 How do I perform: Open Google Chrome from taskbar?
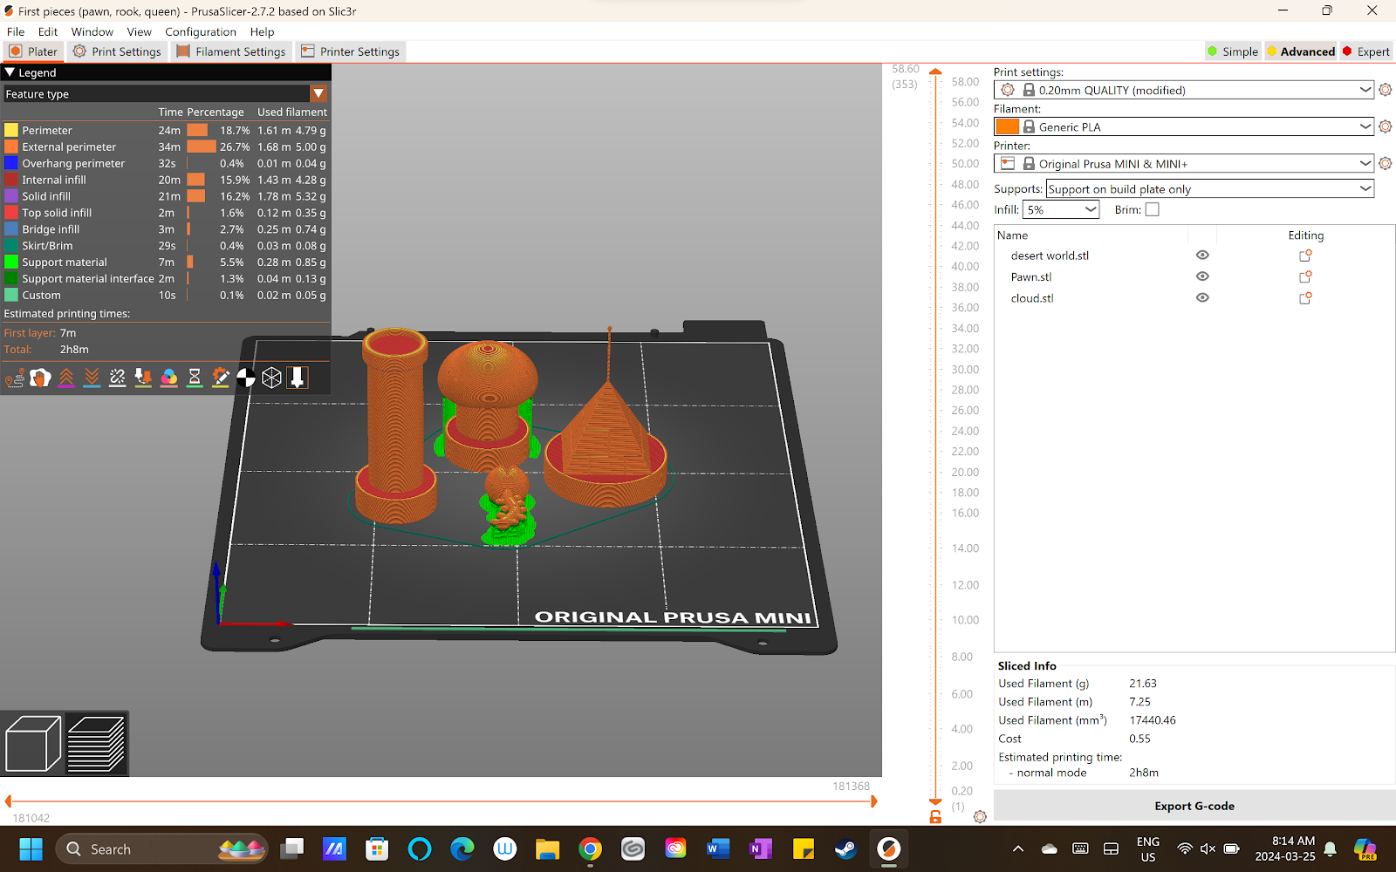point(591,848)
